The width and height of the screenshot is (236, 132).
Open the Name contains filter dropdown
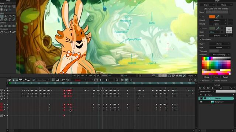(206, 91)
